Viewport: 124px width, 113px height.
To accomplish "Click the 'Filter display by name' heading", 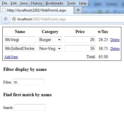I will (25, 69).
